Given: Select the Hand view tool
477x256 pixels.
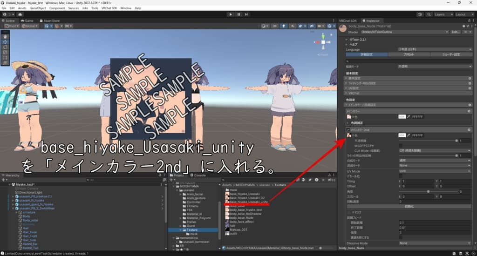Looking at the screenshot, I should pyautogui.click(x=5, y=36).
